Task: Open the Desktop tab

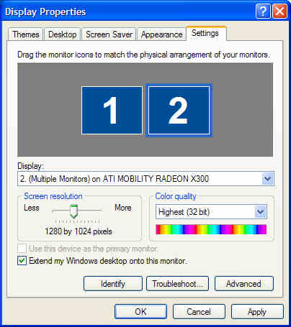Action: click(x=63, y=34)
